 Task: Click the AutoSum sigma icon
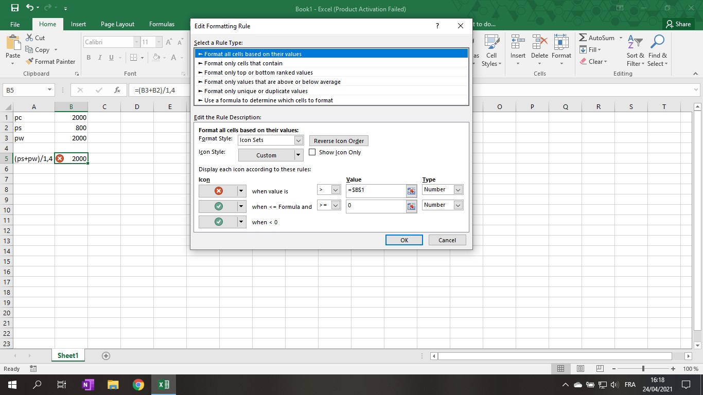(583, 38)
